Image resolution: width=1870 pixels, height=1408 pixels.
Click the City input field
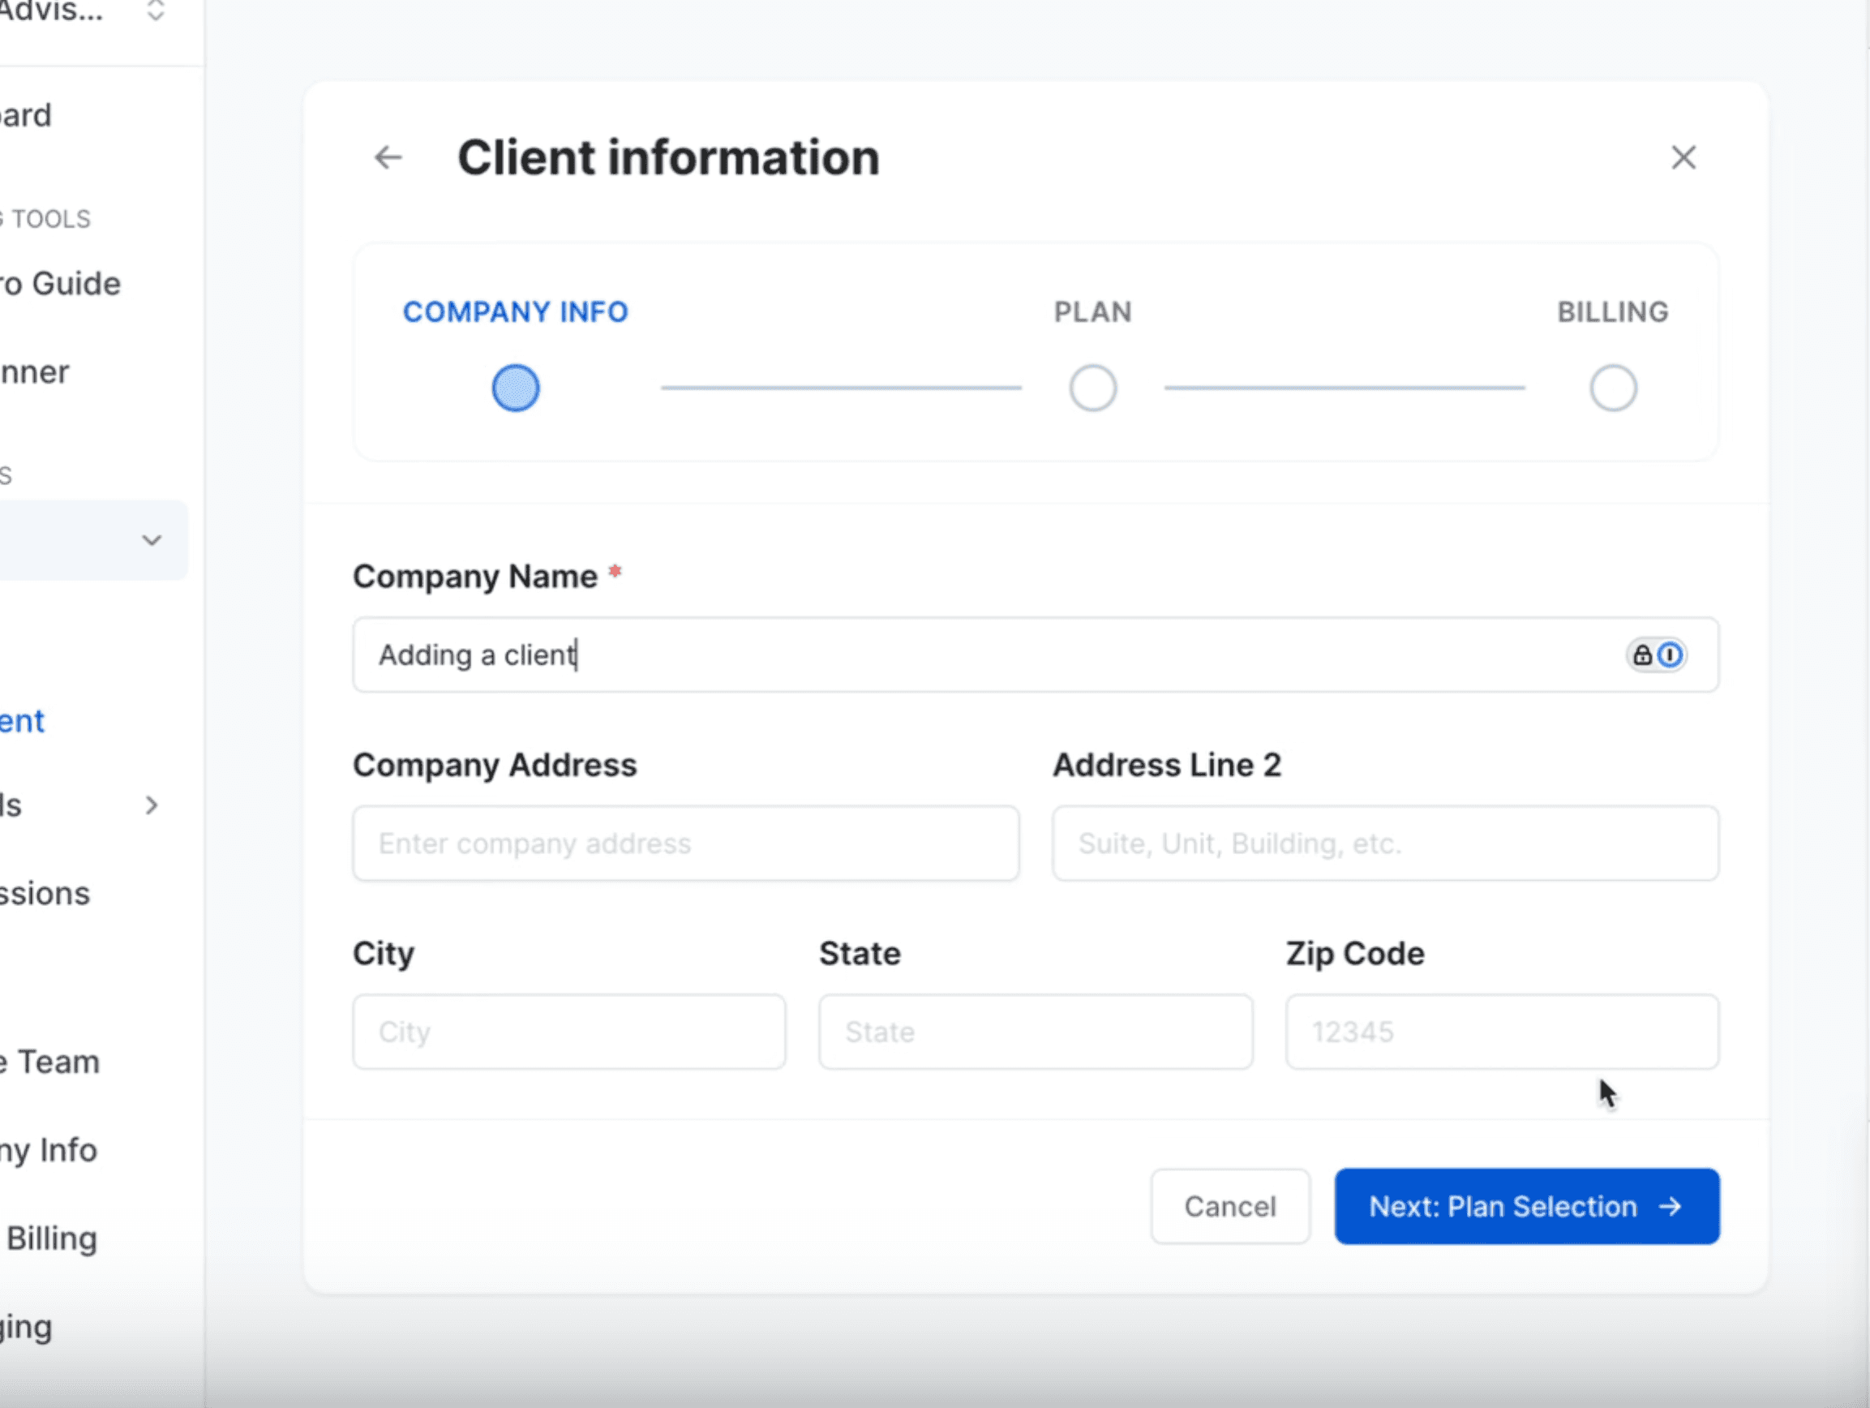point(569,1032)
